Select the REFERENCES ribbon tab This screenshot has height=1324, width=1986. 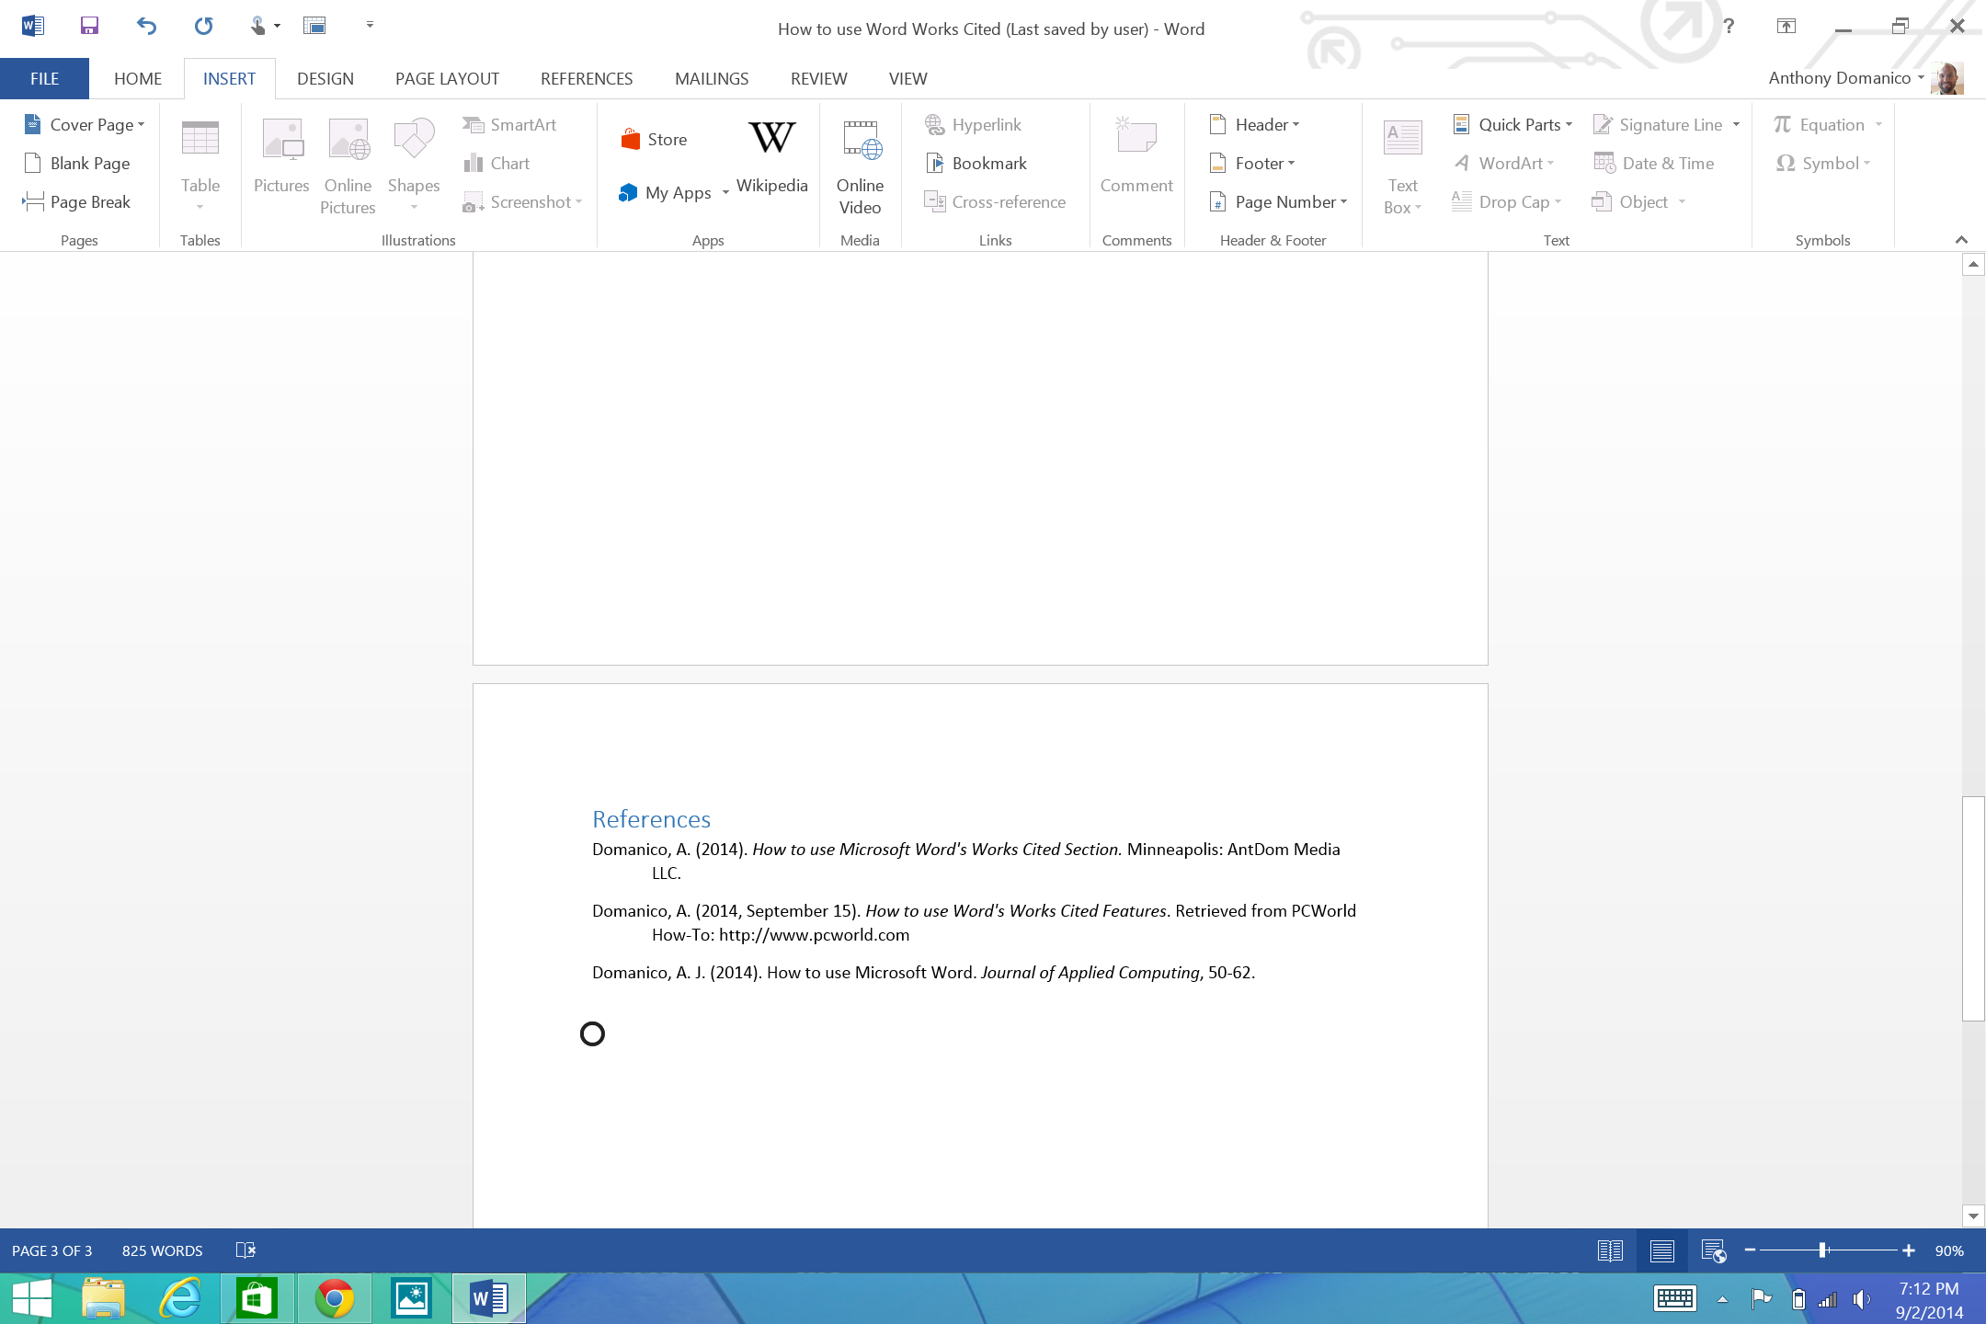click(585, 78)
